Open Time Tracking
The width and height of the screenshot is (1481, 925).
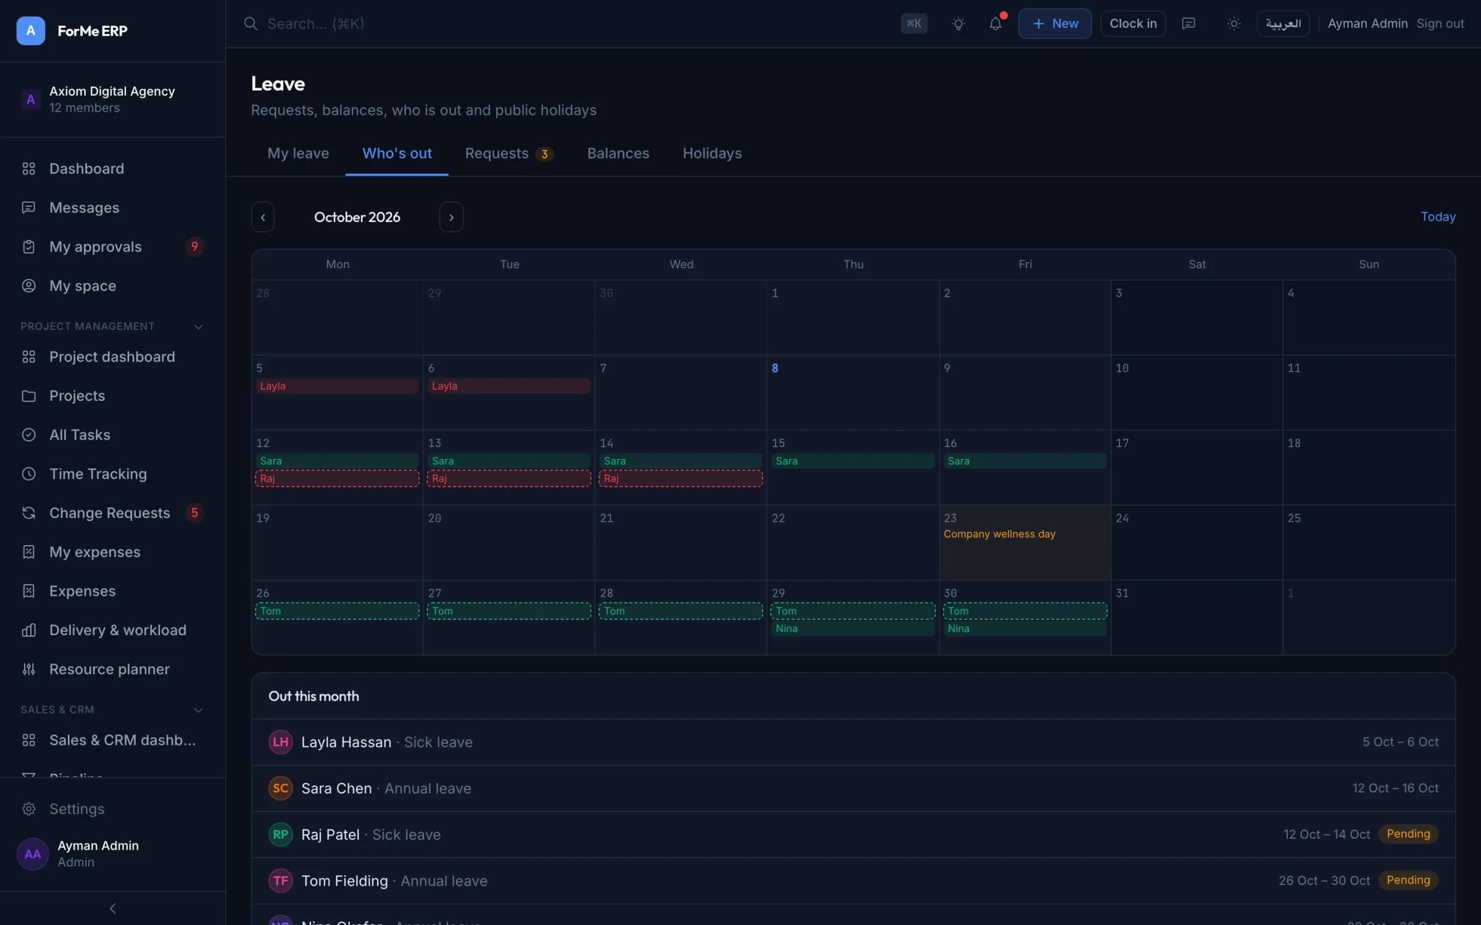point(112,474)
